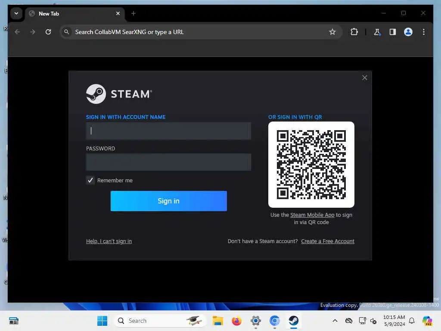Open Settings gear in the taskbar

coord(256,321)
